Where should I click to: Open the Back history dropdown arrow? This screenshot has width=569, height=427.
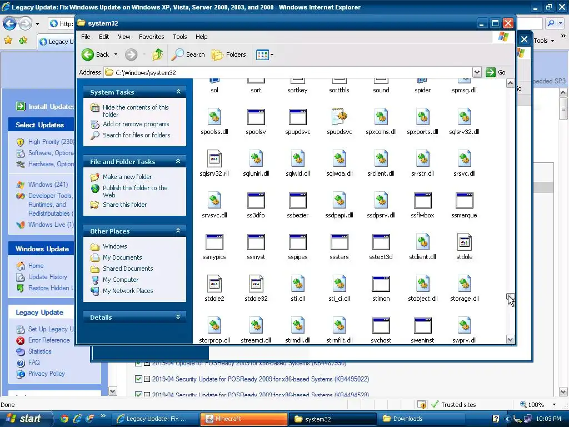coord(116,54)
